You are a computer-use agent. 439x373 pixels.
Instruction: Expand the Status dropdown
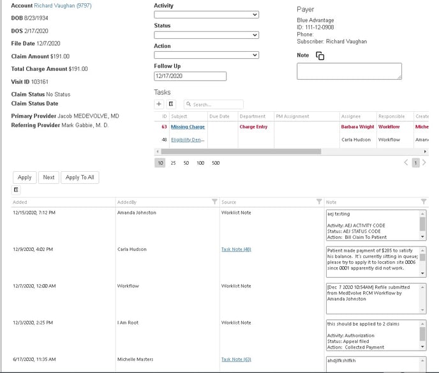click(x=206, y=35)
